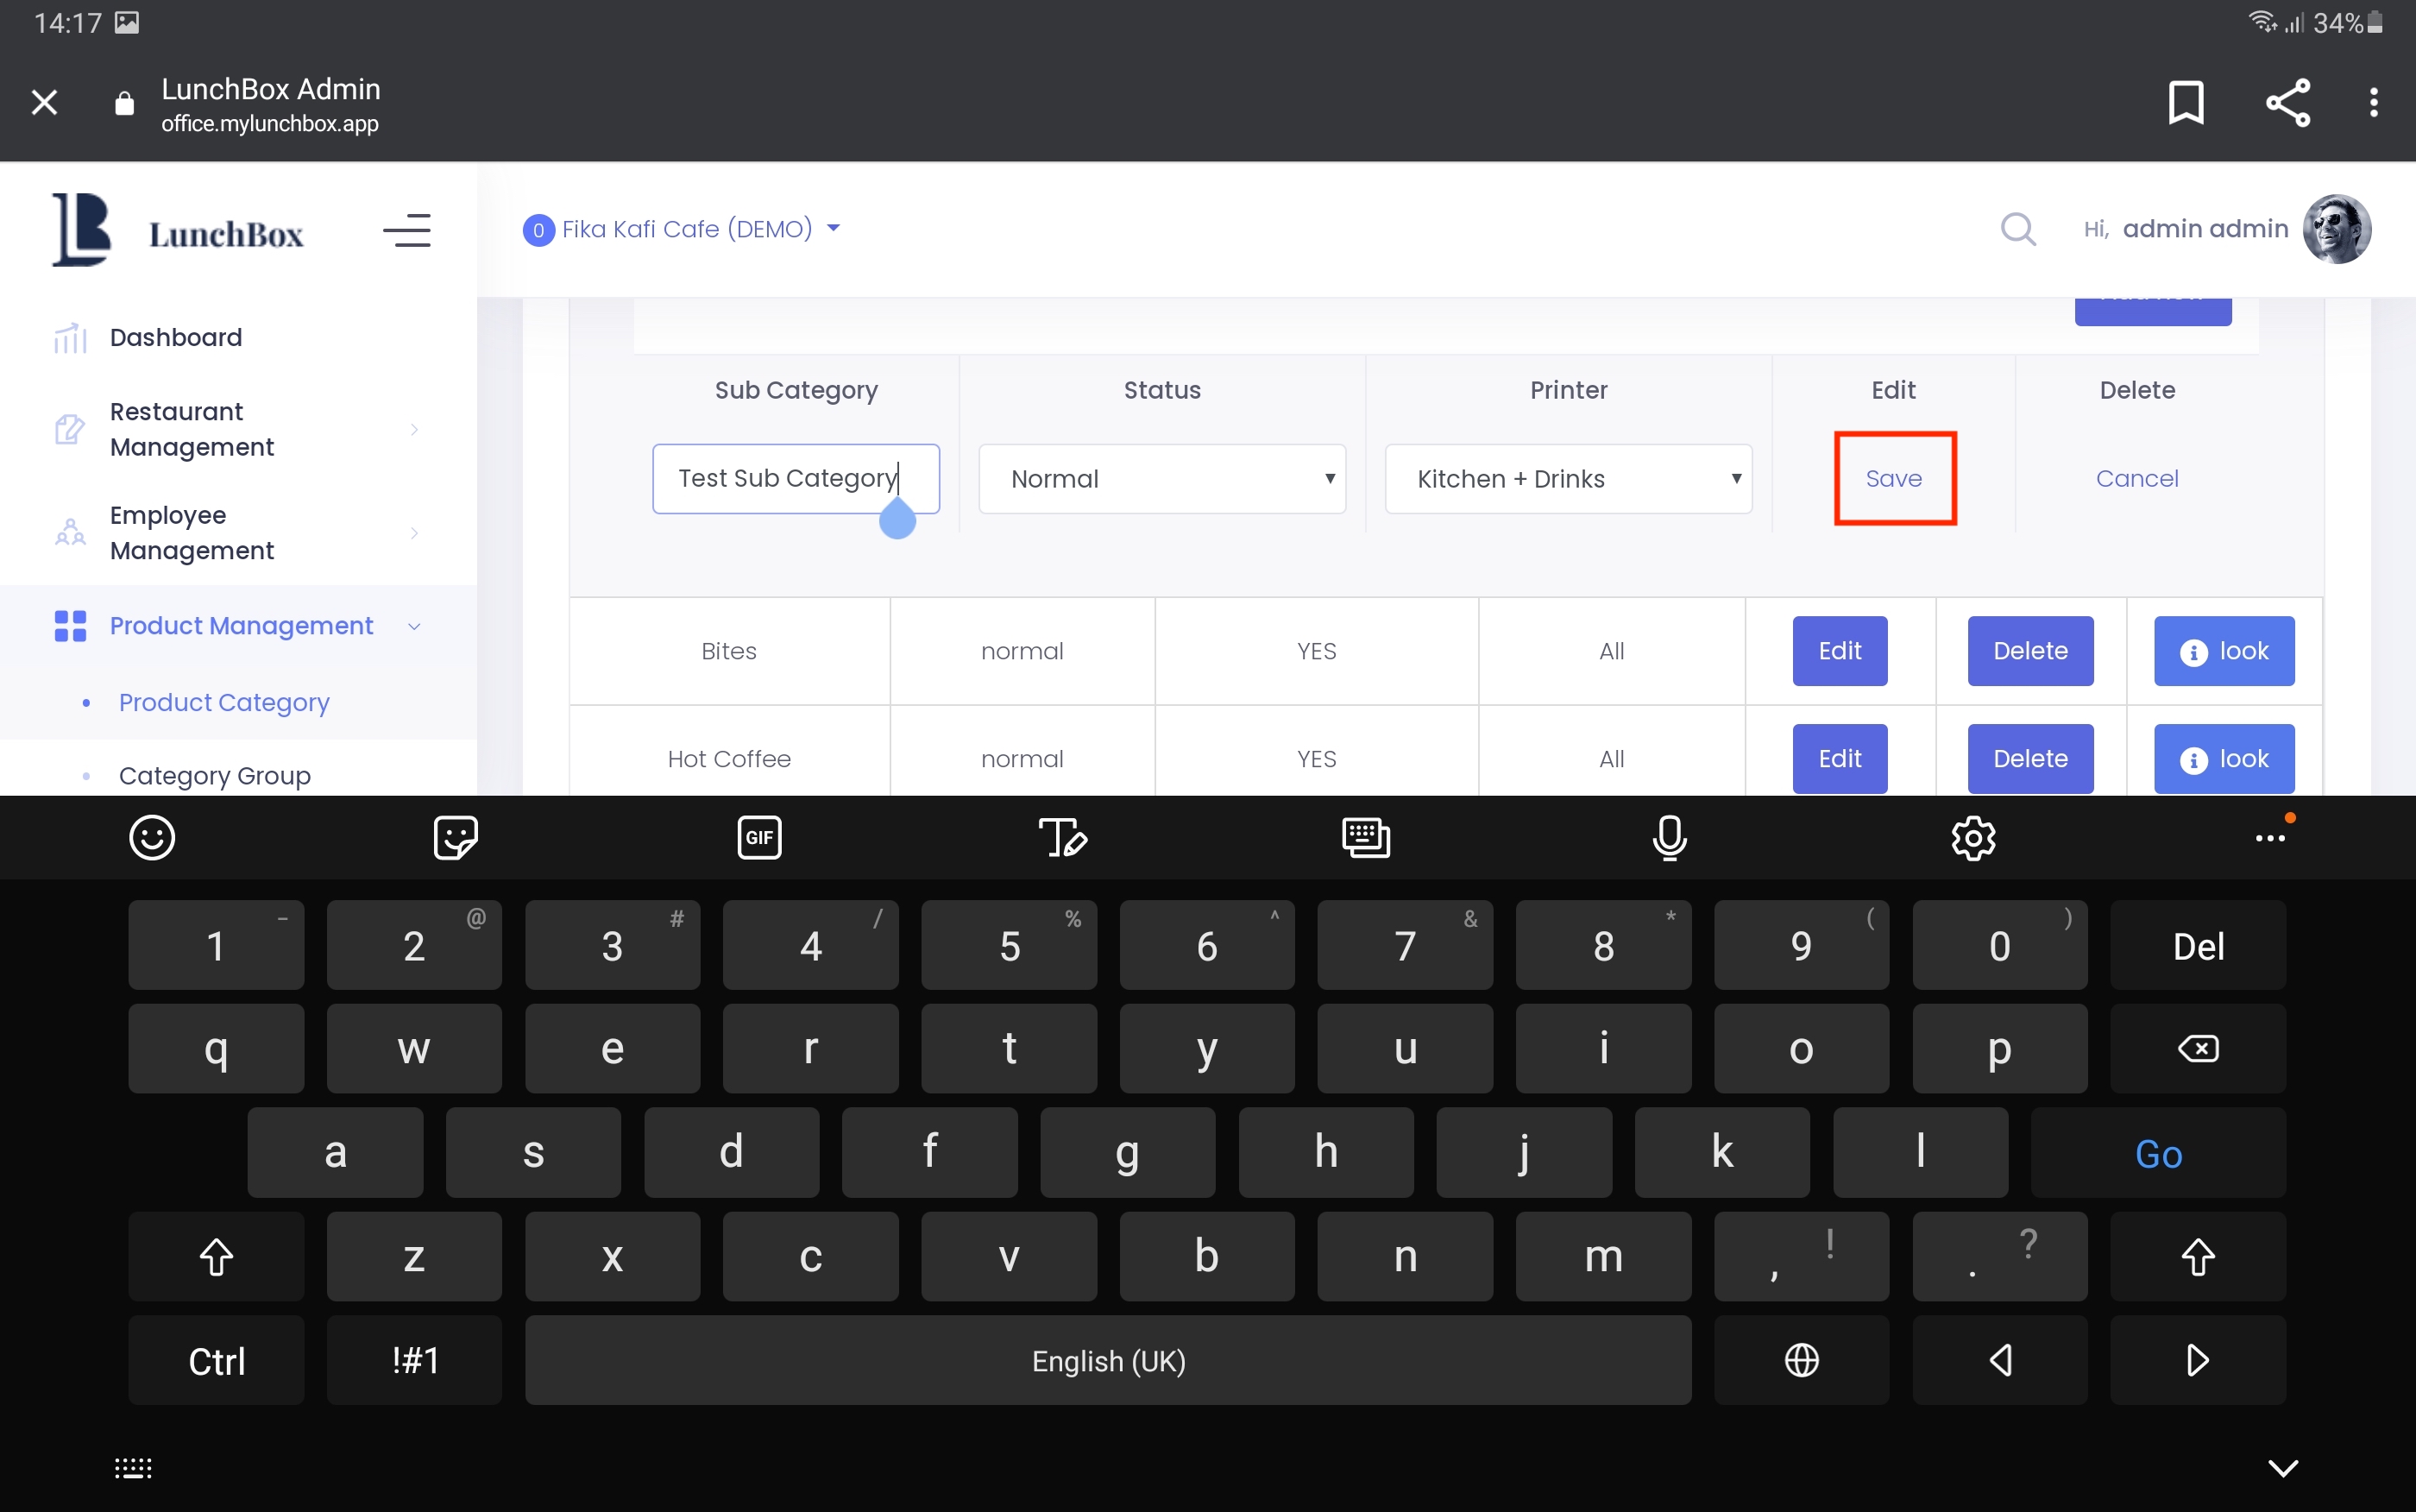Open keyboard settings gear icon

[1972, 837]
